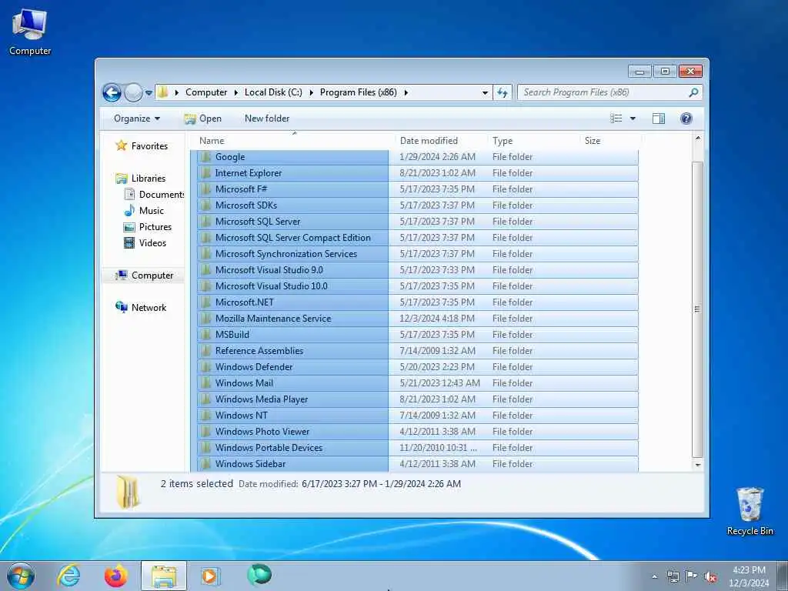The height and width of the screenshot is (591, 788).
Task: Click the Refresh button beside address bar
Action: pos(502,92)
